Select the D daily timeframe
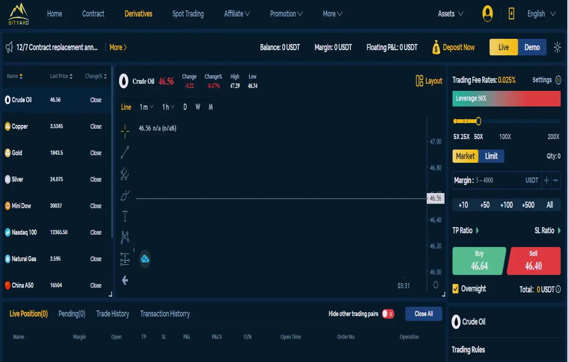The image size is (569, 362). click(x=185, y=107)
